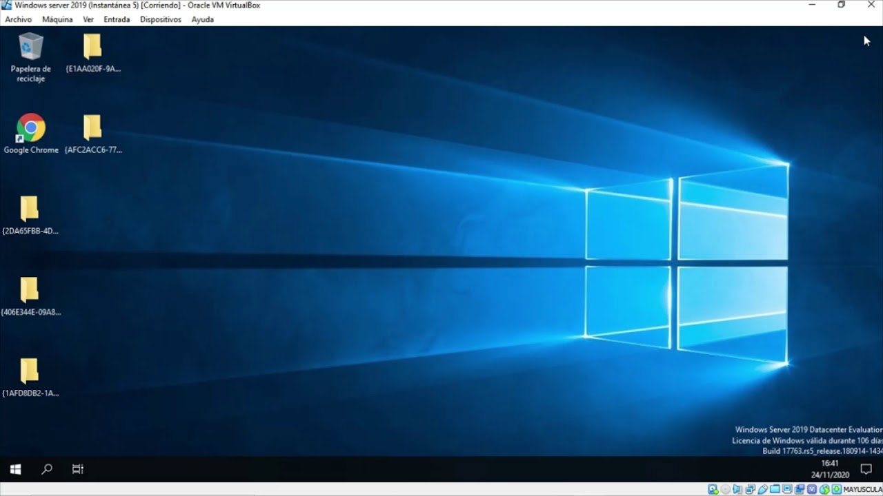Click the VirtualBox title bar app icon

[x=7, y=6]
